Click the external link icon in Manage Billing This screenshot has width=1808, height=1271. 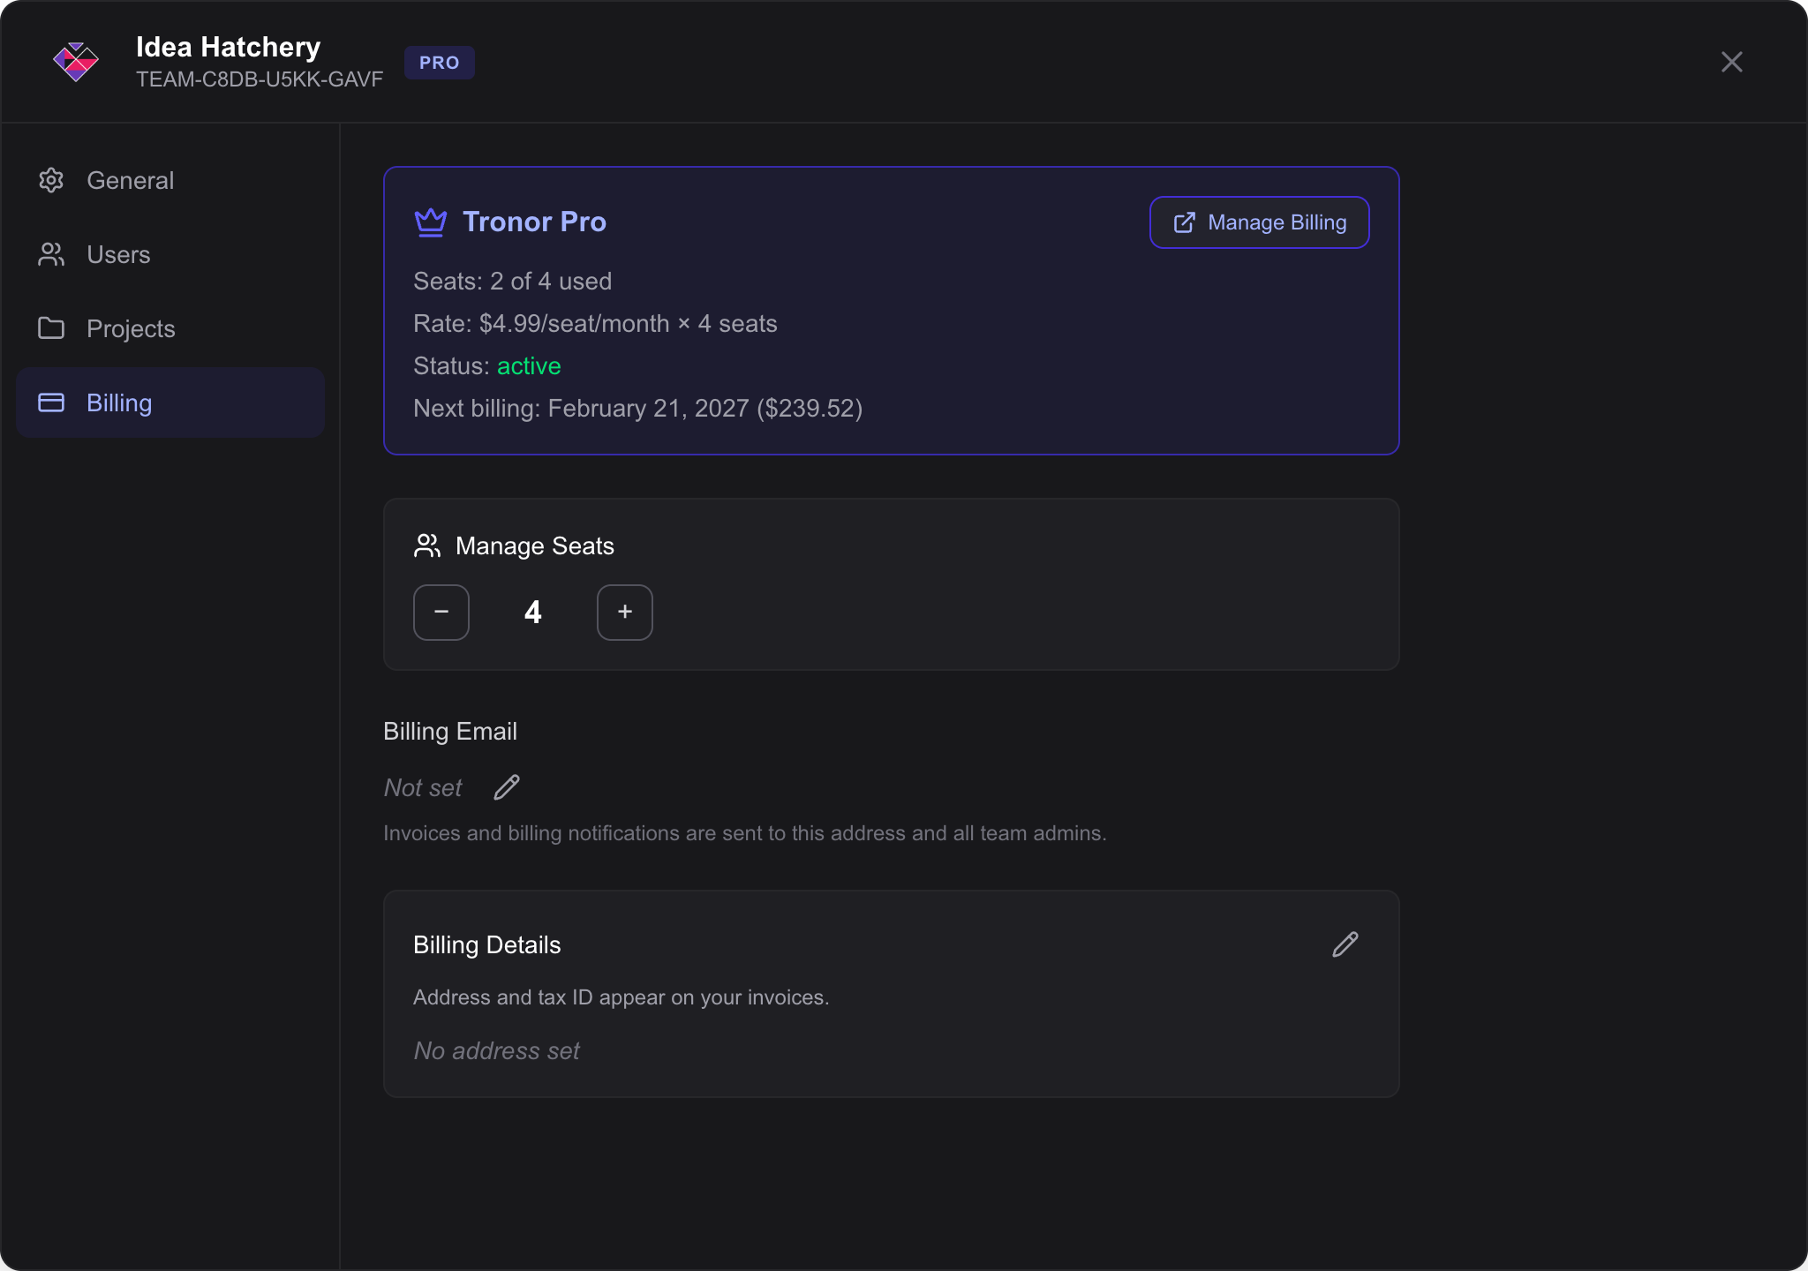coord(1184,222)
